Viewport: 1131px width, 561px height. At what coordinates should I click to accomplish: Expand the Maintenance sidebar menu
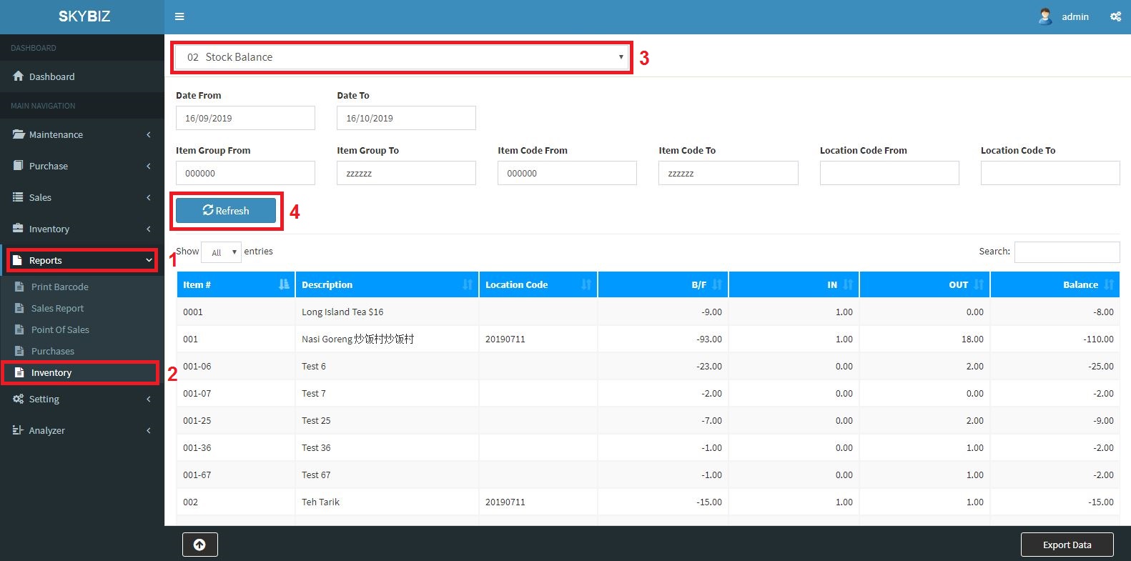tap(82, 134)
